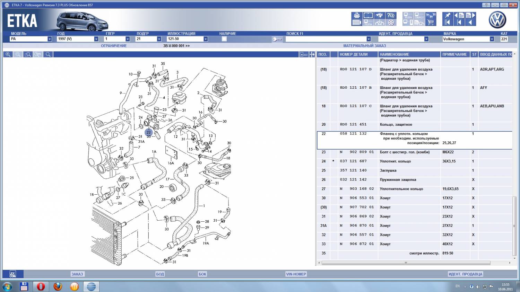520x292 pixels.
Task: Click the LEXCOM logo at bottom left
Action: pyautogui.click(x=13, y=274)
